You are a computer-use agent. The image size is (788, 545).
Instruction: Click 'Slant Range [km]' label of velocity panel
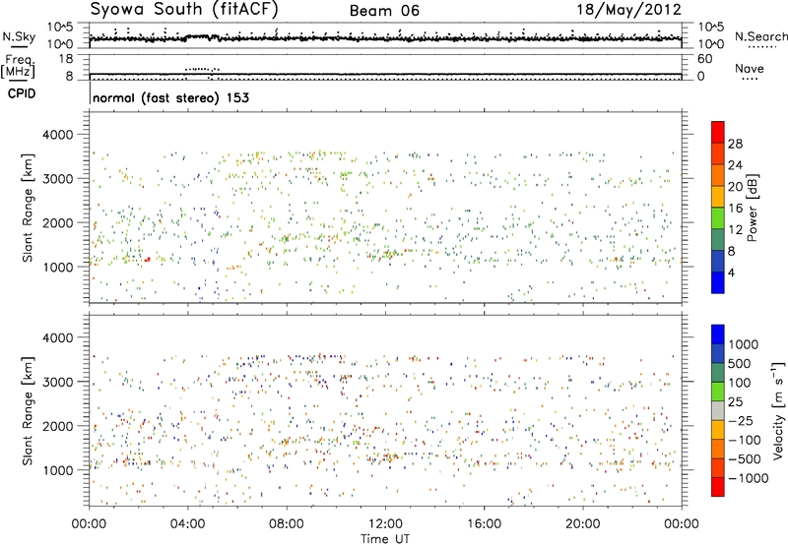pyautogui.click(x=28, y=410)
